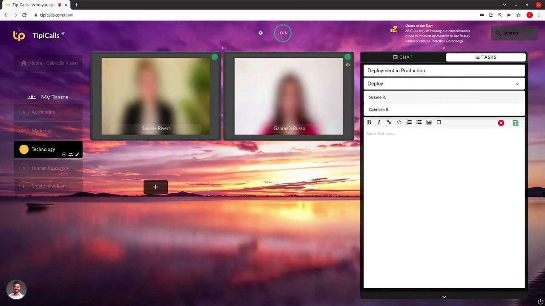The height and width of the screenshot is (306, 545).
Task: Reload the page in the browser
Action: [24, 15]
